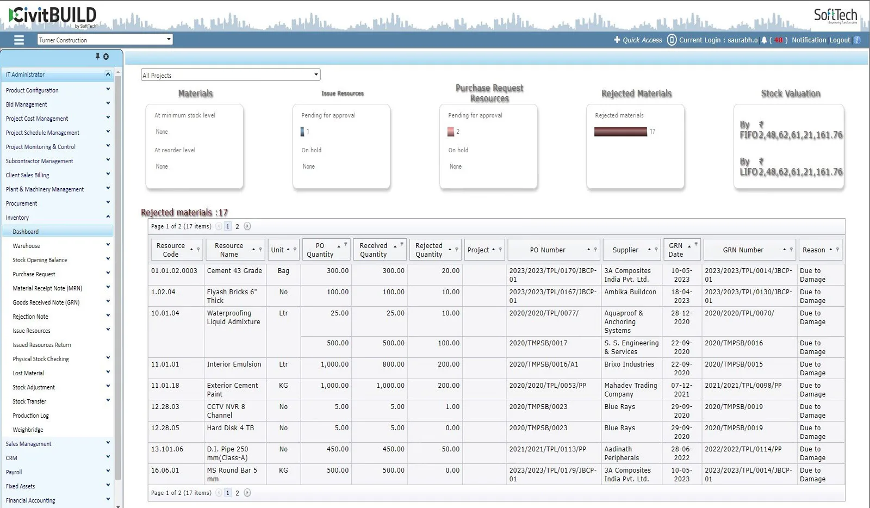Open the notification bell icon

click(764, 40)
